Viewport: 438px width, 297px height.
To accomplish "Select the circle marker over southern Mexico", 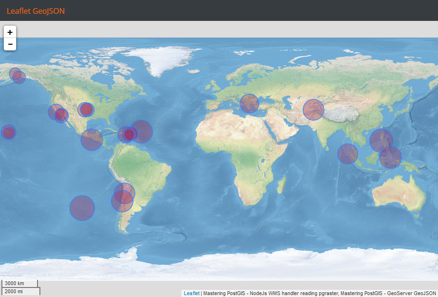I will click(92, 139).
